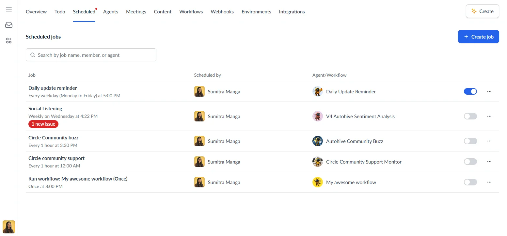Viewport: 507px width, 236px height.
Task: Select the Daily Update Reminder agent icon
Action: point(317,91)
